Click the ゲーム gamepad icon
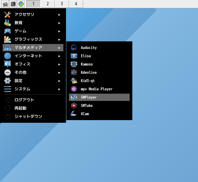This screenshot has height=182, width=198. [x=8, y=31]
